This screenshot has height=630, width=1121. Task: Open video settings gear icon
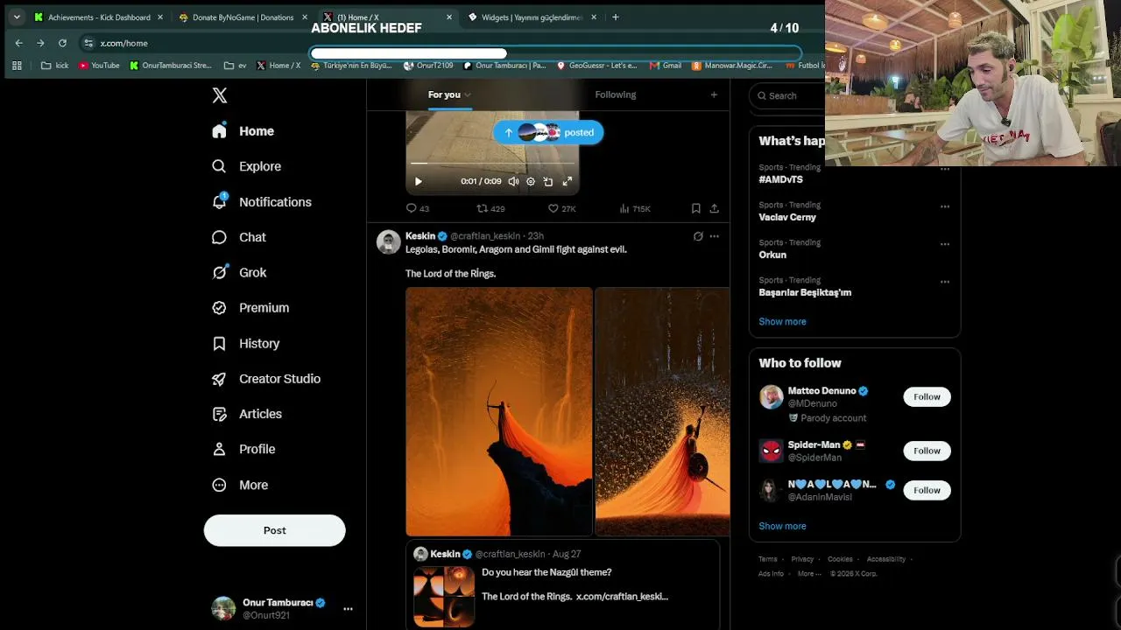click(531, 181)
